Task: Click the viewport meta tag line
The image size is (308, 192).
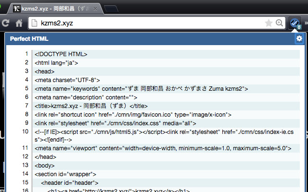Action: pyautogui.click(x=163, y=148)
